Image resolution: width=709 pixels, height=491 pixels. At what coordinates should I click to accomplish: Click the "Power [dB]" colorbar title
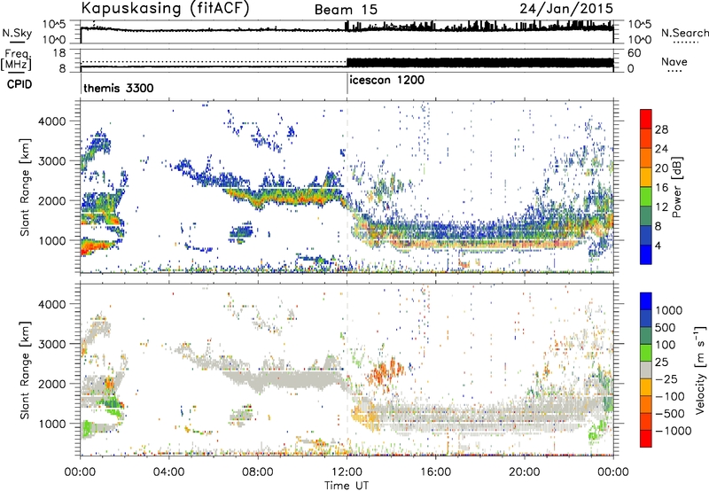click(677, 187)
